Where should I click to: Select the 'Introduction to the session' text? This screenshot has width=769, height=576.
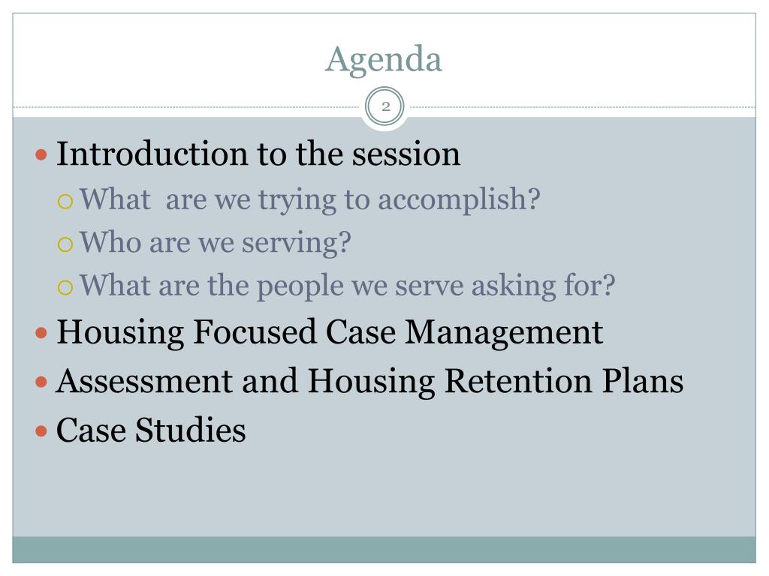(258, 154)
